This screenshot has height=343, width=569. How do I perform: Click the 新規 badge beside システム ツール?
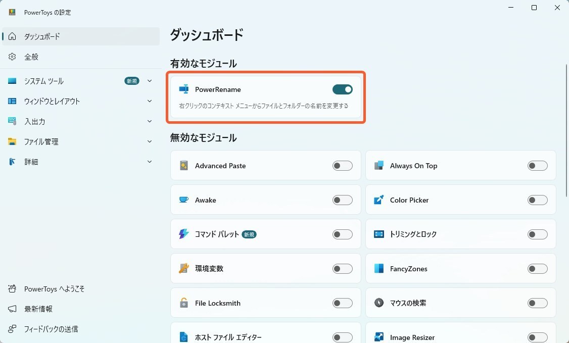[x=132, y=81]
